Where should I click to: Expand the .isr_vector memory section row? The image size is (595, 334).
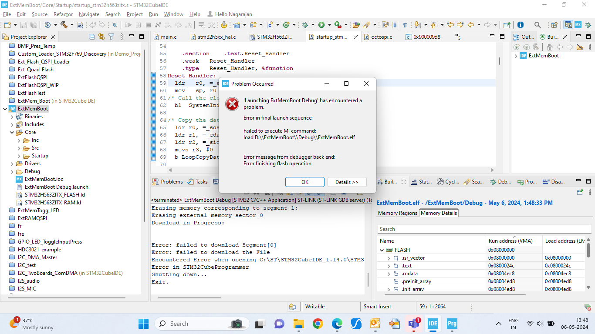point(389,258)
